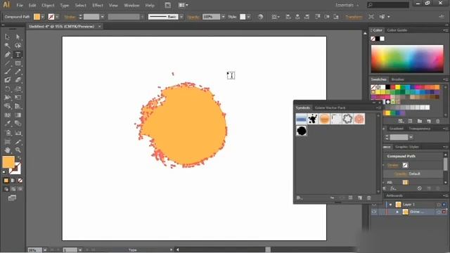This screenshot has height=253, width=450.
Task: Select the Slice tool
Action: tap(18, 142)
